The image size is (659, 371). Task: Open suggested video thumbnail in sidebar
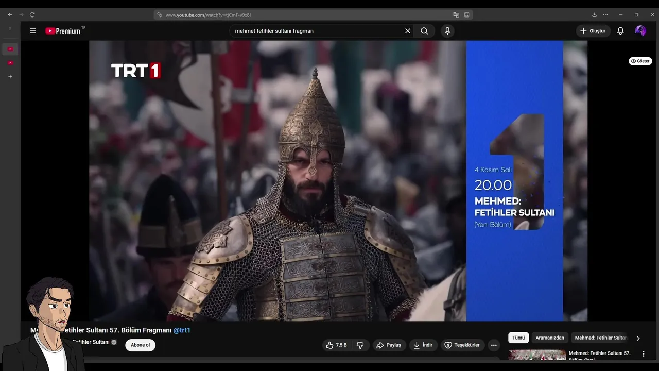(x=537, y=355)
